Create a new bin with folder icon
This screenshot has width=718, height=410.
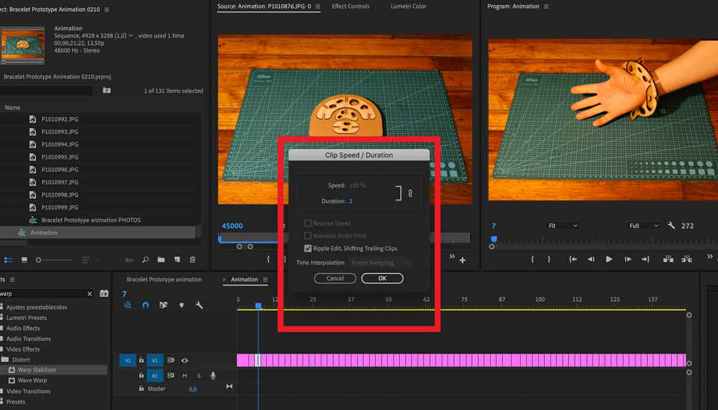[x=161, y=260]
